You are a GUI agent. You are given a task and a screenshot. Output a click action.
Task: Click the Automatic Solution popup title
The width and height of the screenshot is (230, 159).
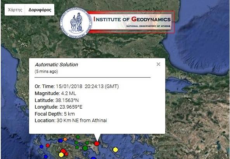point(56,64)
